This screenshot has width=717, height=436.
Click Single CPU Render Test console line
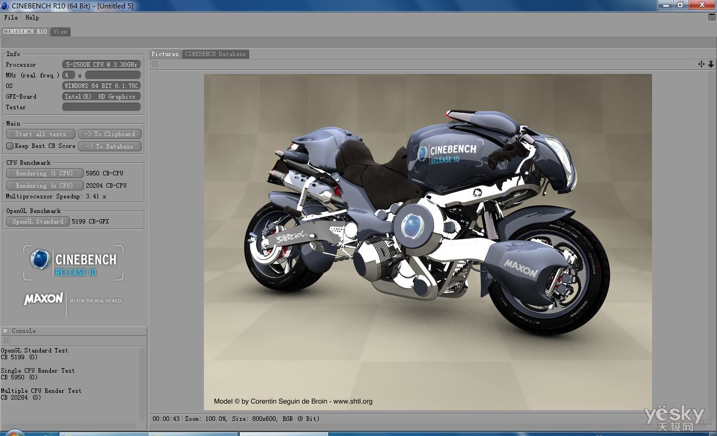point(38,370)
